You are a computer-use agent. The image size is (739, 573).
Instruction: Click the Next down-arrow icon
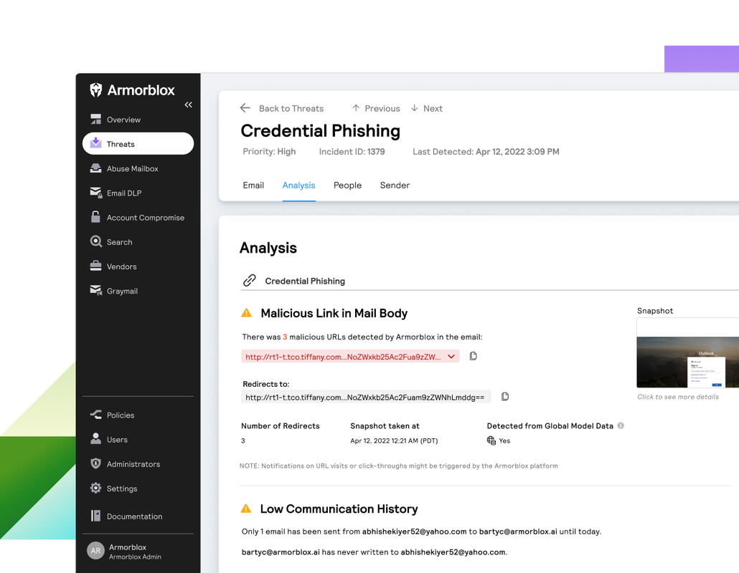click(x=414, y=108)
